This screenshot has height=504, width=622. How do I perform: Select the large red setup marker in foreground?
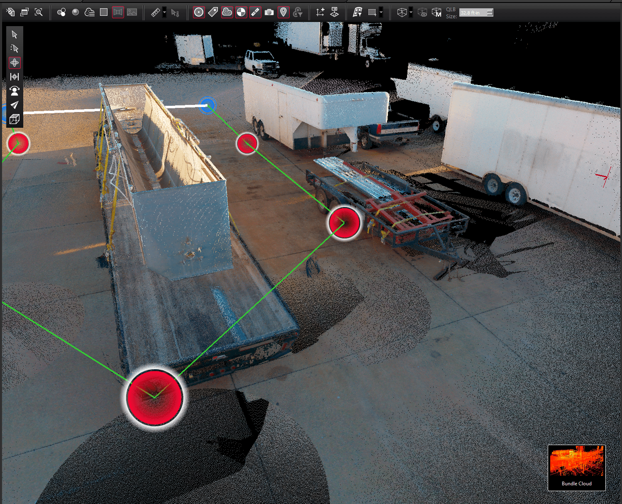154,397
